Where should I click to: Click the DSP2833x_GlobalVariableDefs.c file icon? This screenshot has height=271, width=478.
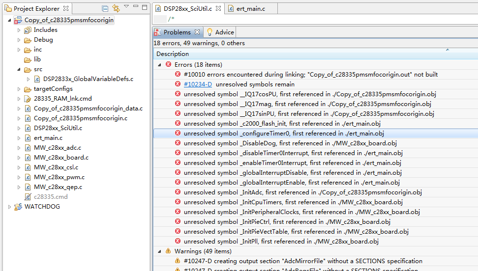(x=37, y=79)
